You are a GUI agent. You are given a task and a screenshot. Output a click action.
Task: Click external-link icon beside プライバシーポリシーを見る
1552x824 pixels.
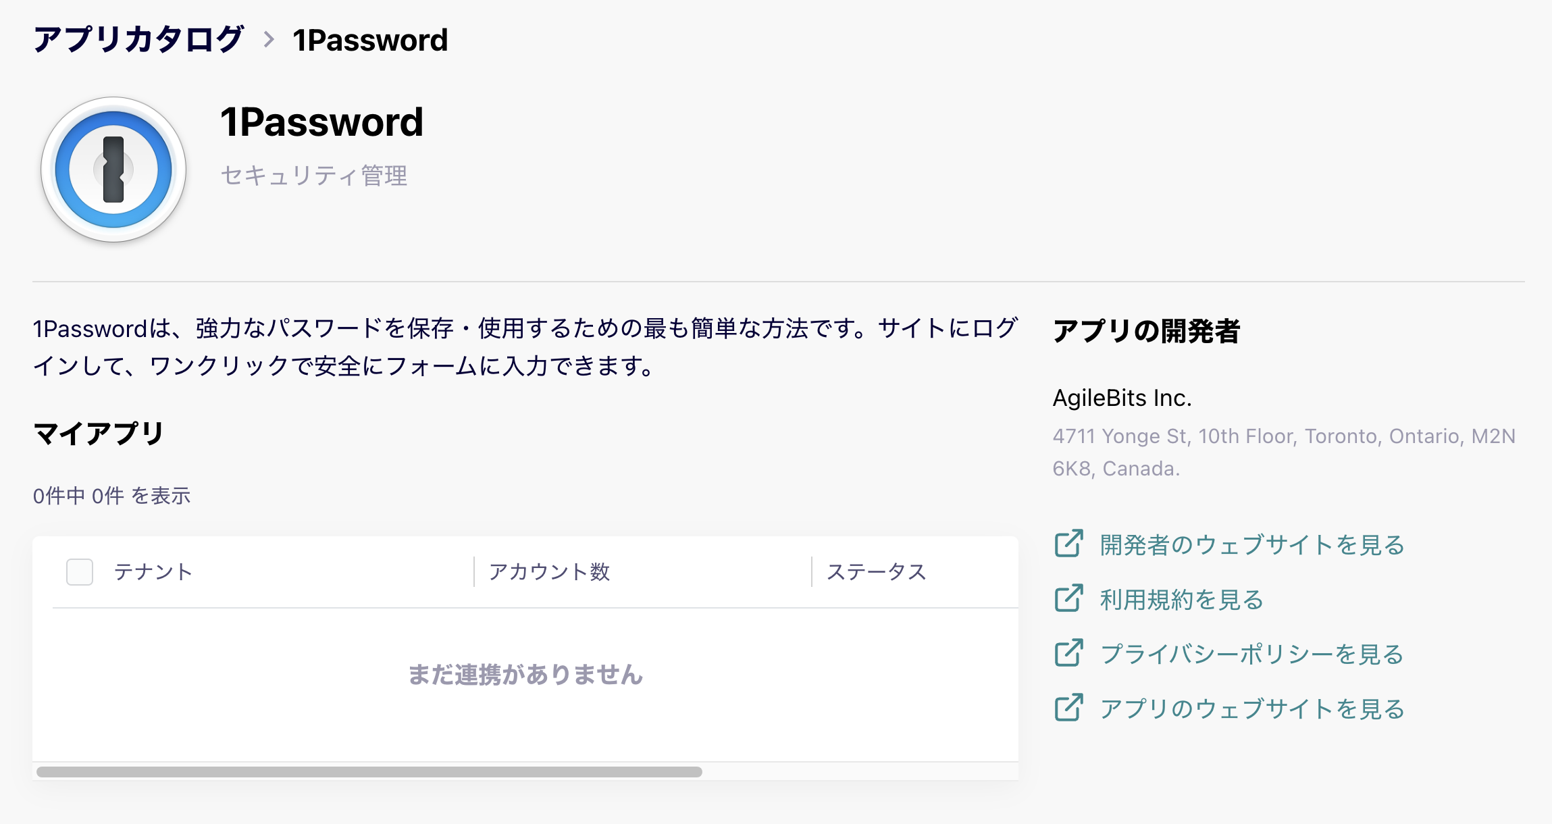1069,653
